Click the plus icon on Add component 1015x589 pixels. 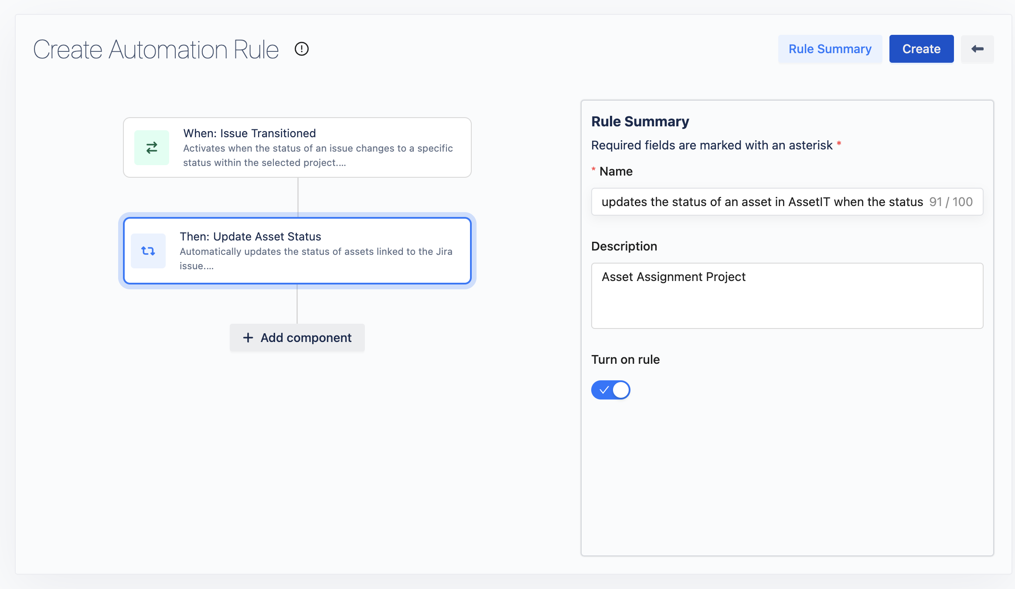[x=248, y=338]
